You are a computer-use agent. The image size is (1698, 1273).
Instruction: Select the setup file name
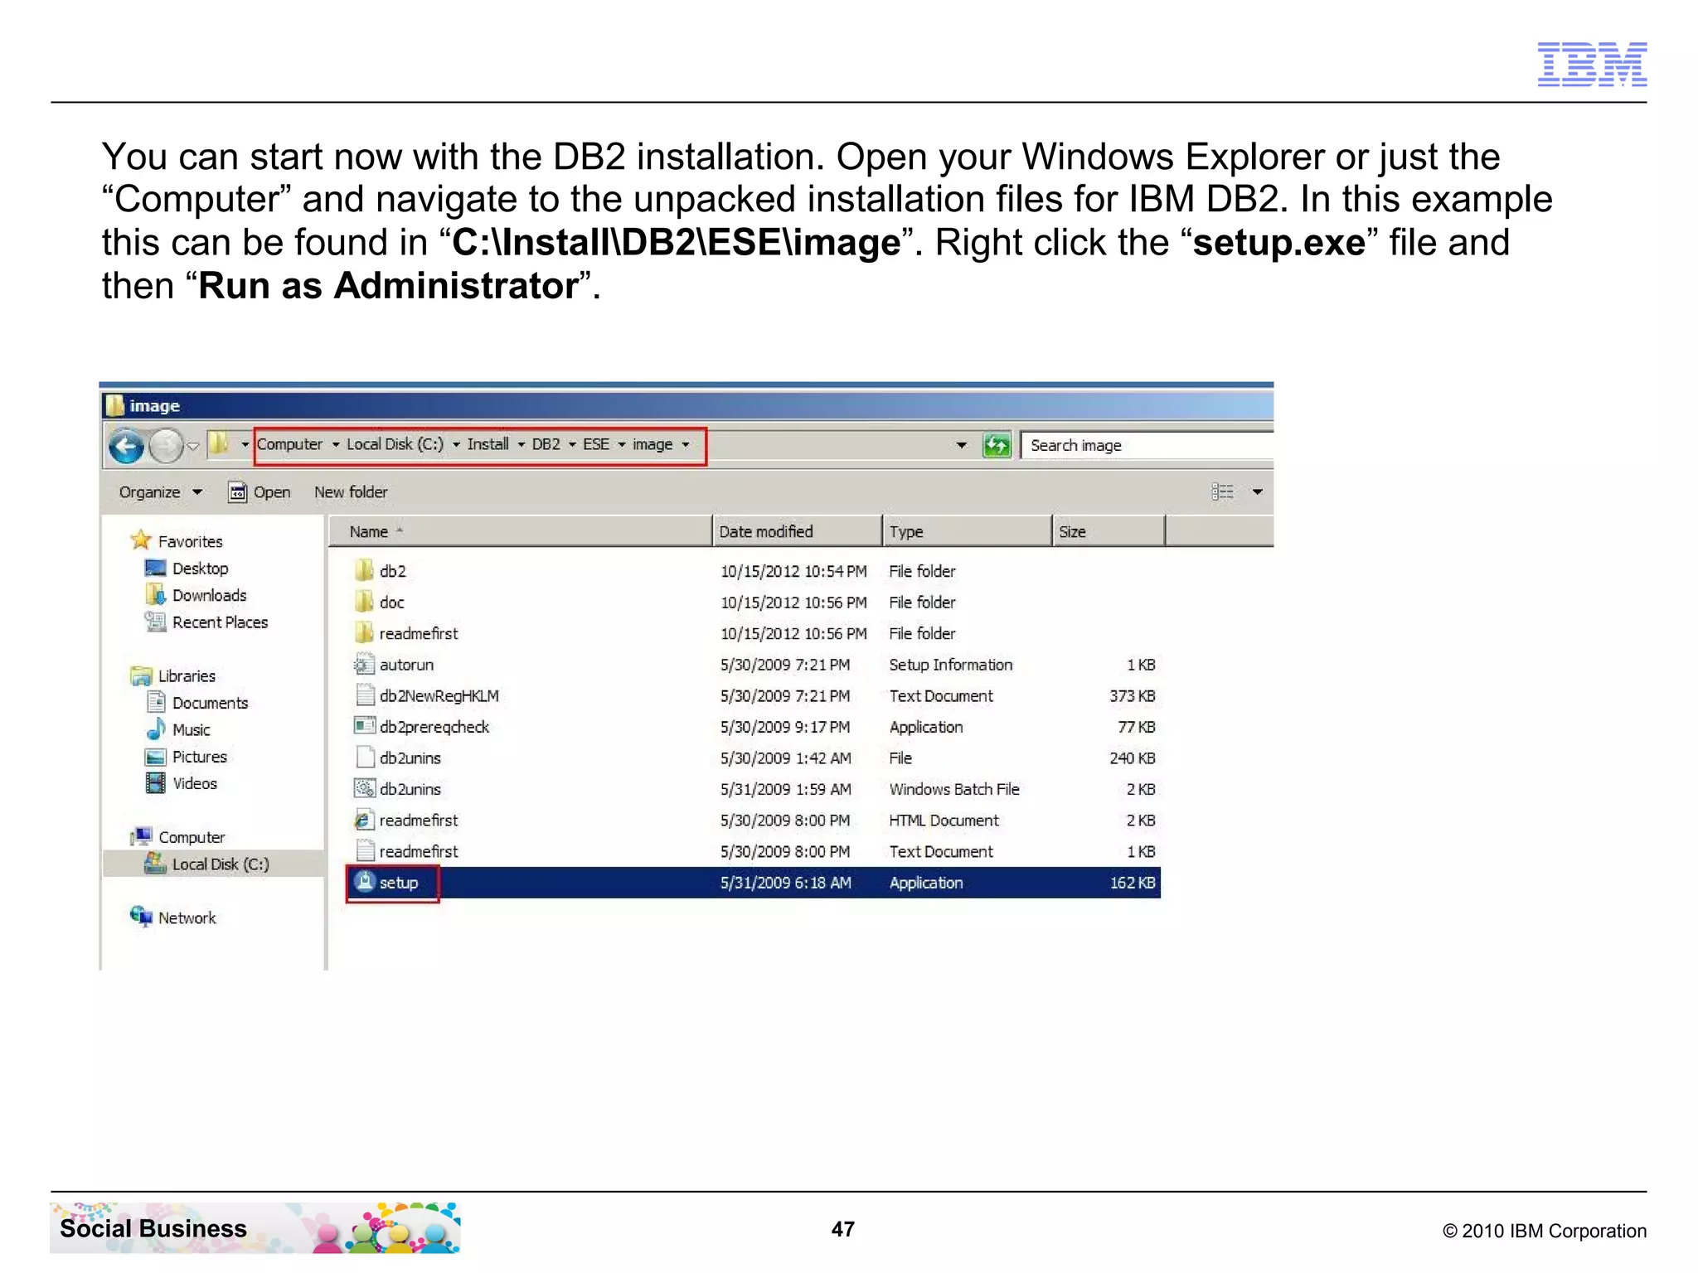tap(399, 883)
